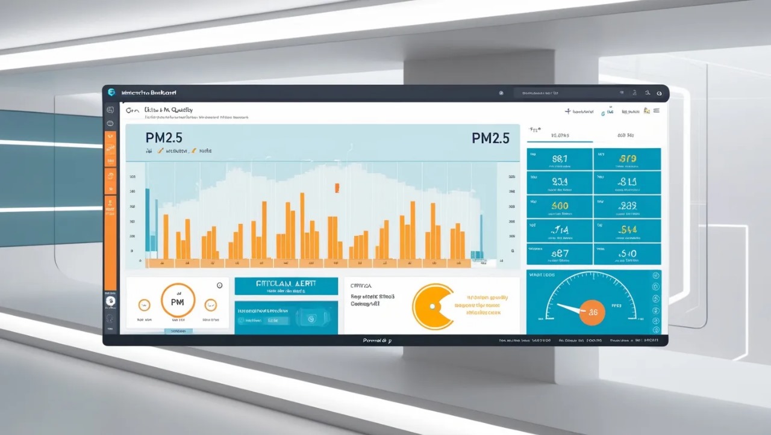Click the small orange marker floating above the bars
This screenshot has height=435, width=771.
[337, 188]
